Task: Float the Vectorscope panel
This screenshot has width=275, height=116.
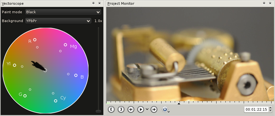Action: click(x=93, y=3)
